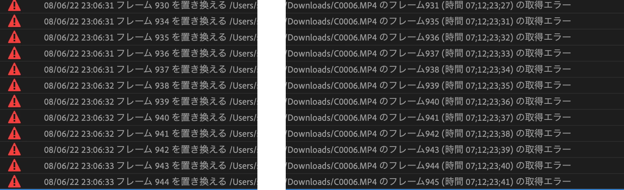The height and width of the screenshot is (190, 624).
Task: Select the error message with timecode 07;12;23;35
Action: pos(428,86)
